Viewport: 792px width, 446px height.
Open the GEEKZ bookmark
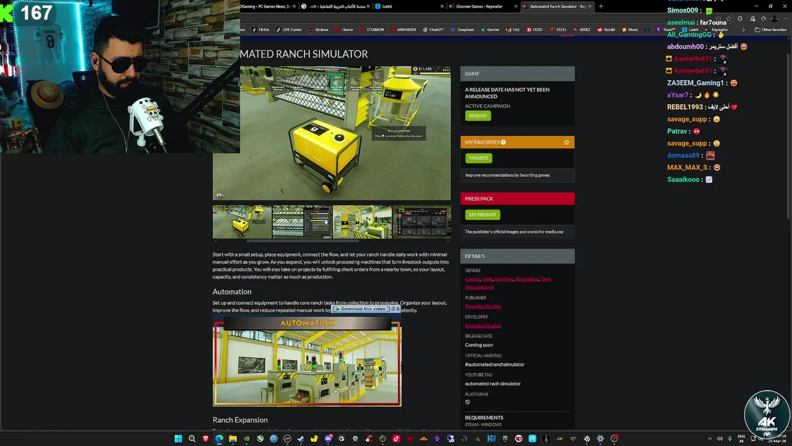(x=582, y=30)
